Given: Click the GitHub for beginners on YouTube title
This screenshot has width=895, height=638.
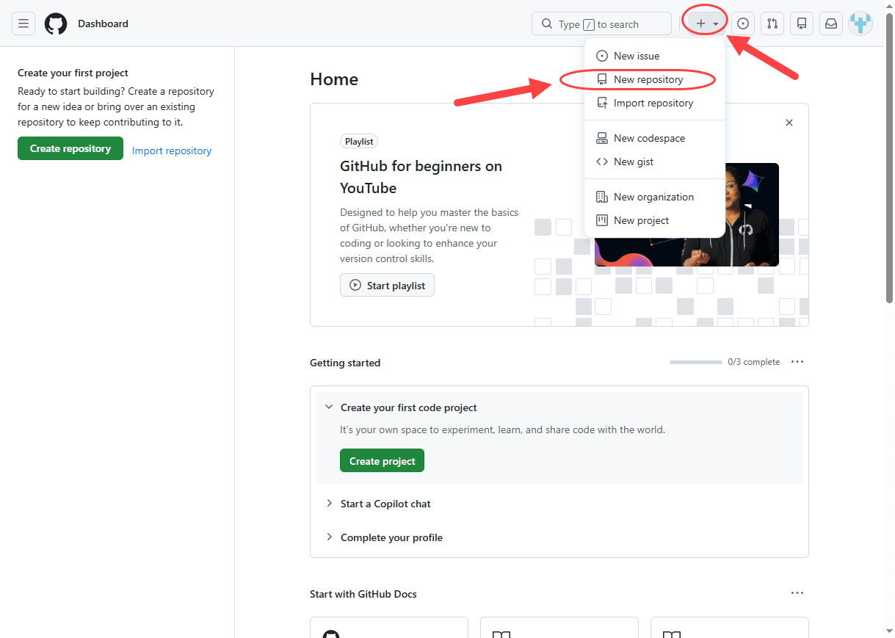Looking at the screenshot, I should (421, 177).
